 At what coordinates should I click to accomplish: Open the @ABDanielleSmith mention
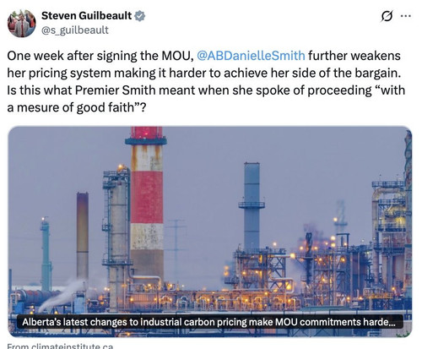[x=251, y=56]
